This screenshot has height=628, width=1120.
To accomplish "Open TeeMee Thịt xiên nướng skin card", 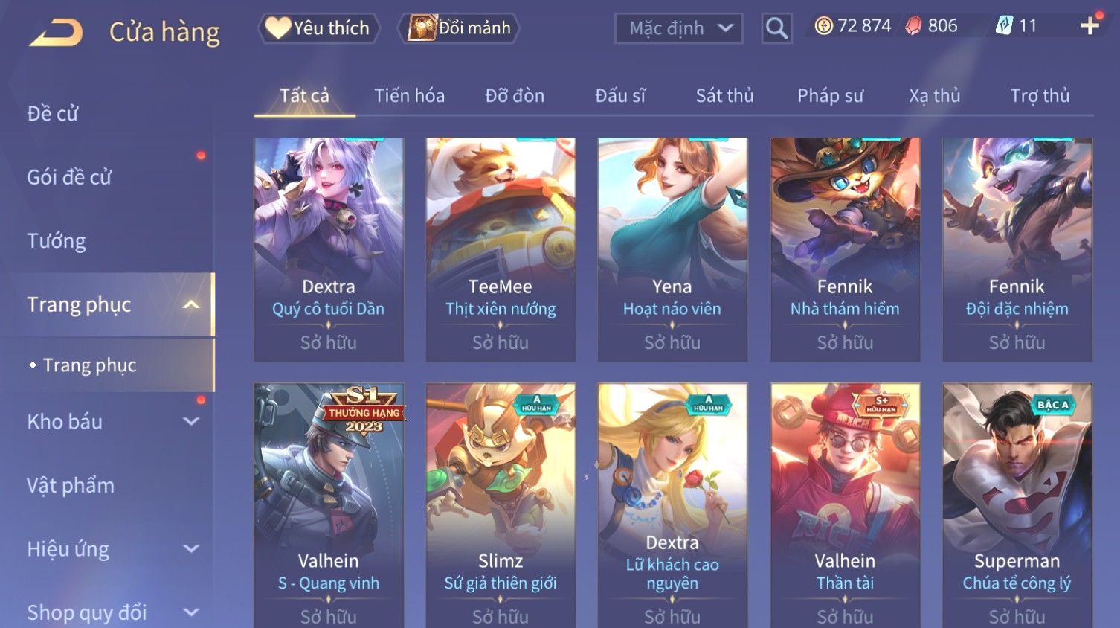I will coord(501,249).
